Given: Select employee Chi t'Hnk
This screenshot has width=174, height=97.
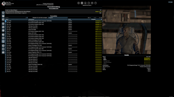Looking at the screenshot, I should pos(9,52).
